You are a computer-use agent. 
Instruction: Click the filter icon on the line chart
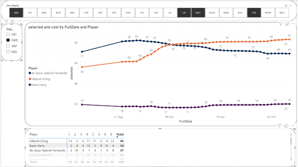tap(281, 24)
